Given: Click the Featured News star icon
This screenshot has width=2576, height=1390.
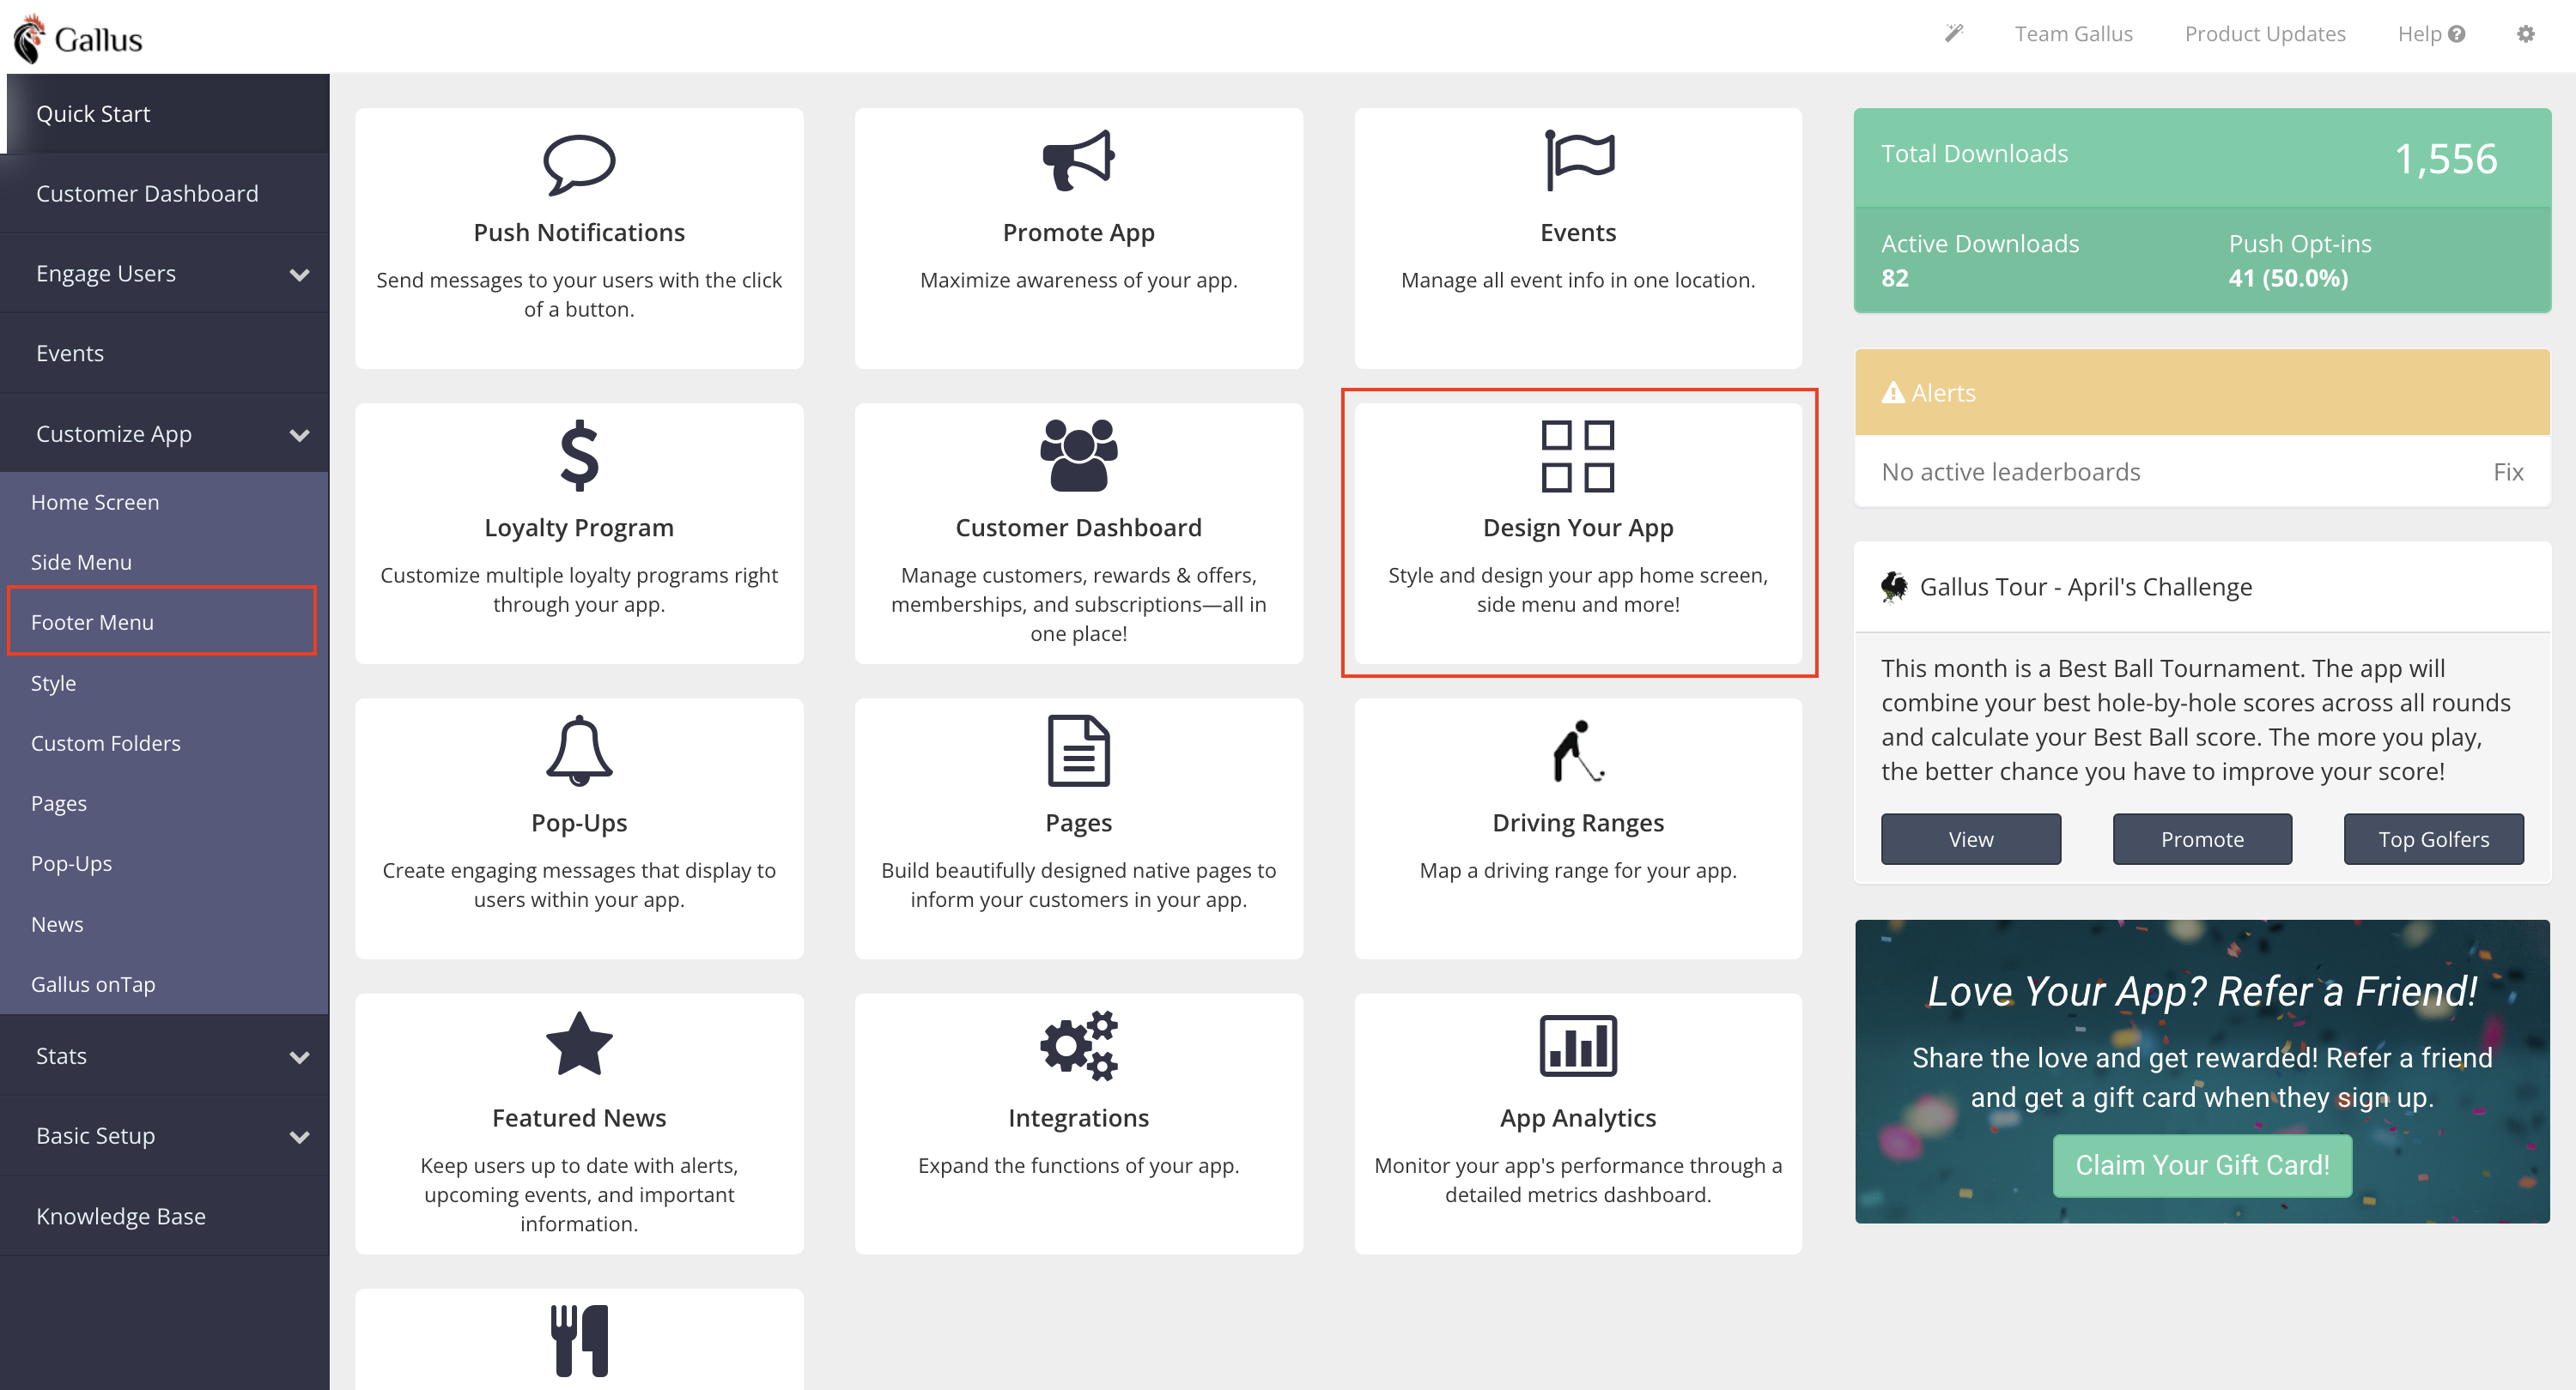Looking at the screenshot, I should pyautogui.click(x=579, y=1043).
